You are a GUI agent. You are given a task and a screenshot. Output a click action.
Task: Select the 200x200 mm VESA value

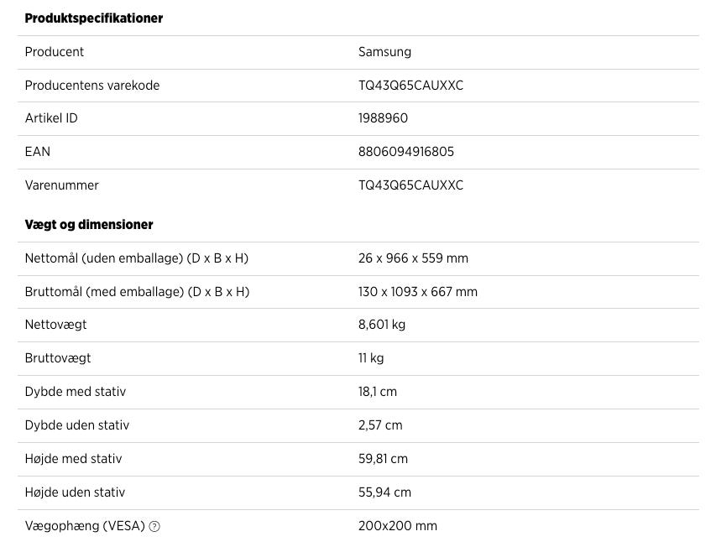click(x=397, y=526)
